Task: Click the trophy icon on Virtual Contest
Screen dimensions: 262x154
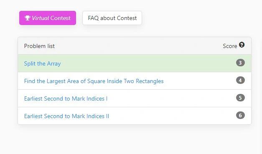Action: [28, 18]
